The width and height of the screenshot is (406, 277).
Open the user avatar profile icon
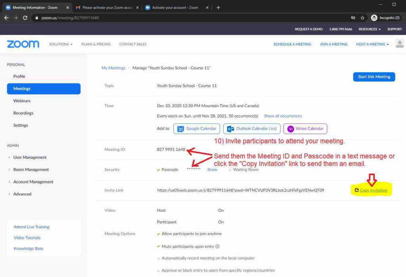click(x=400, y=44)
